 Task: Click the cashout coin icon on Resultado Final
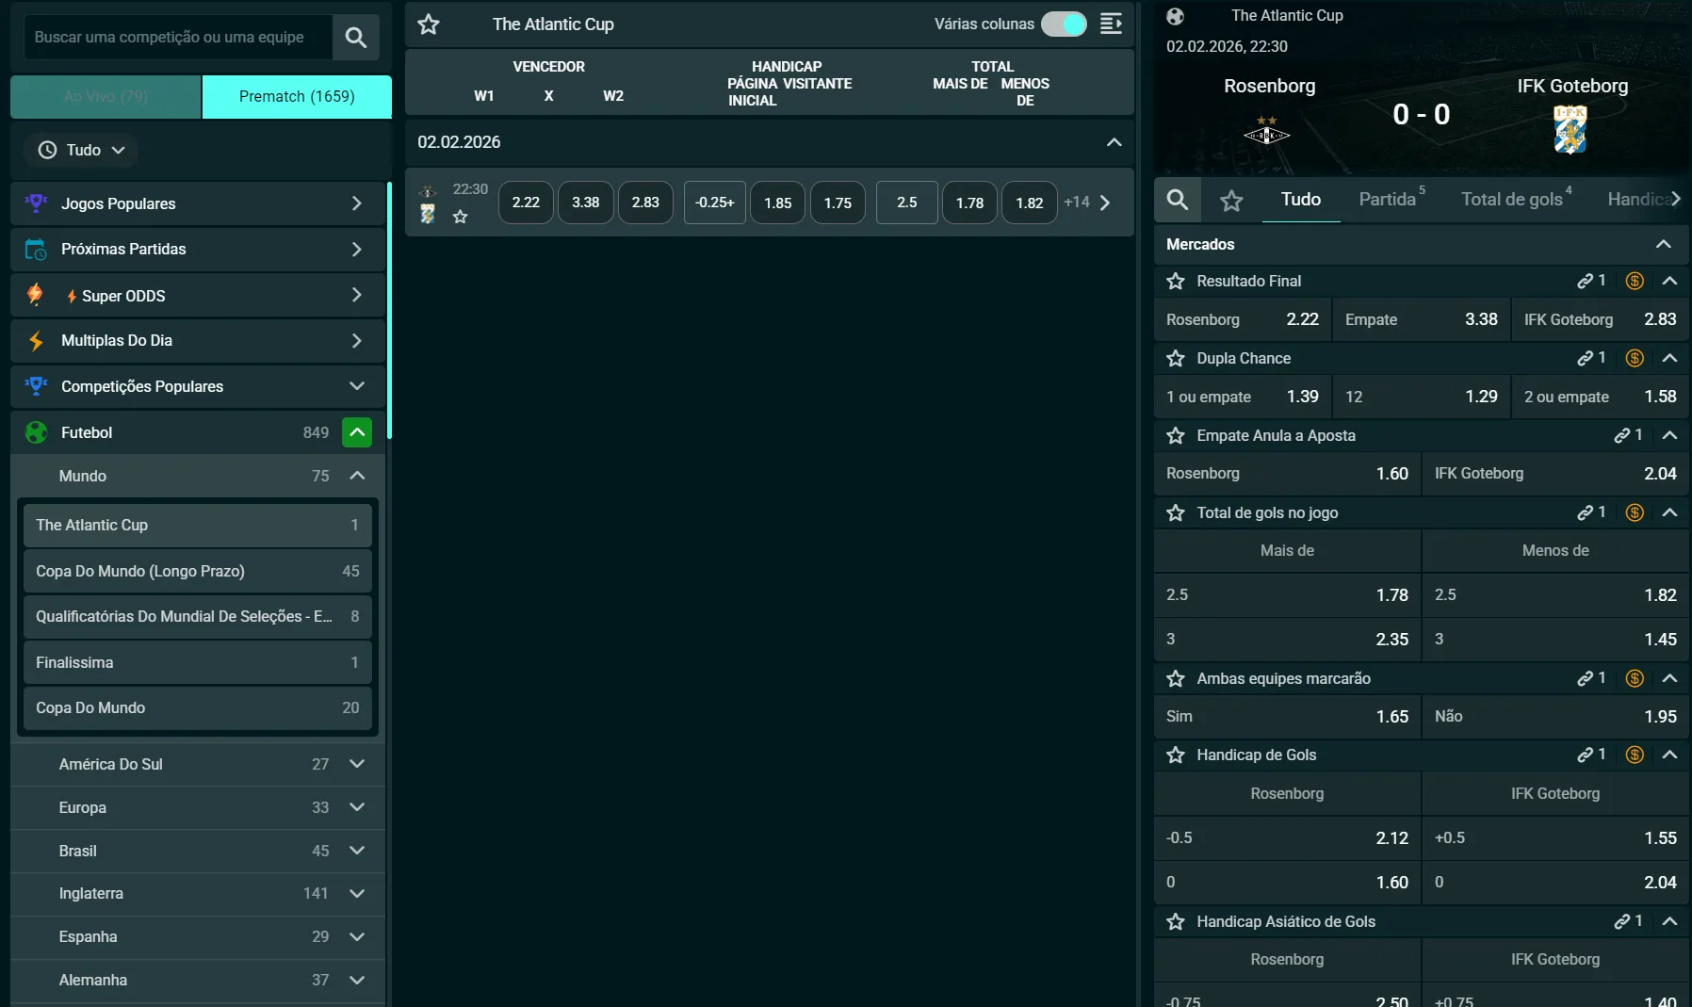pos(1635,281)
